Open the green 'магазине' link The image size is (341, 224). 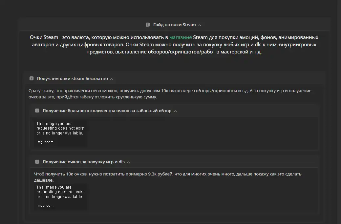click(181, 37)
